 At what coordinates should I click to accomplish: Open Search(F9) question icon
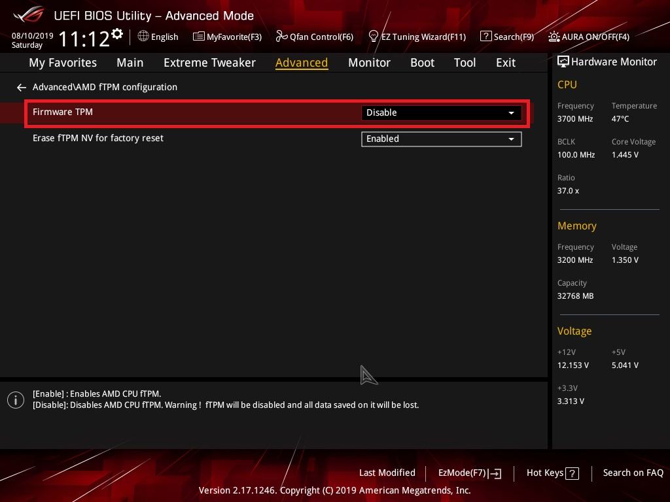pos(485,37)
